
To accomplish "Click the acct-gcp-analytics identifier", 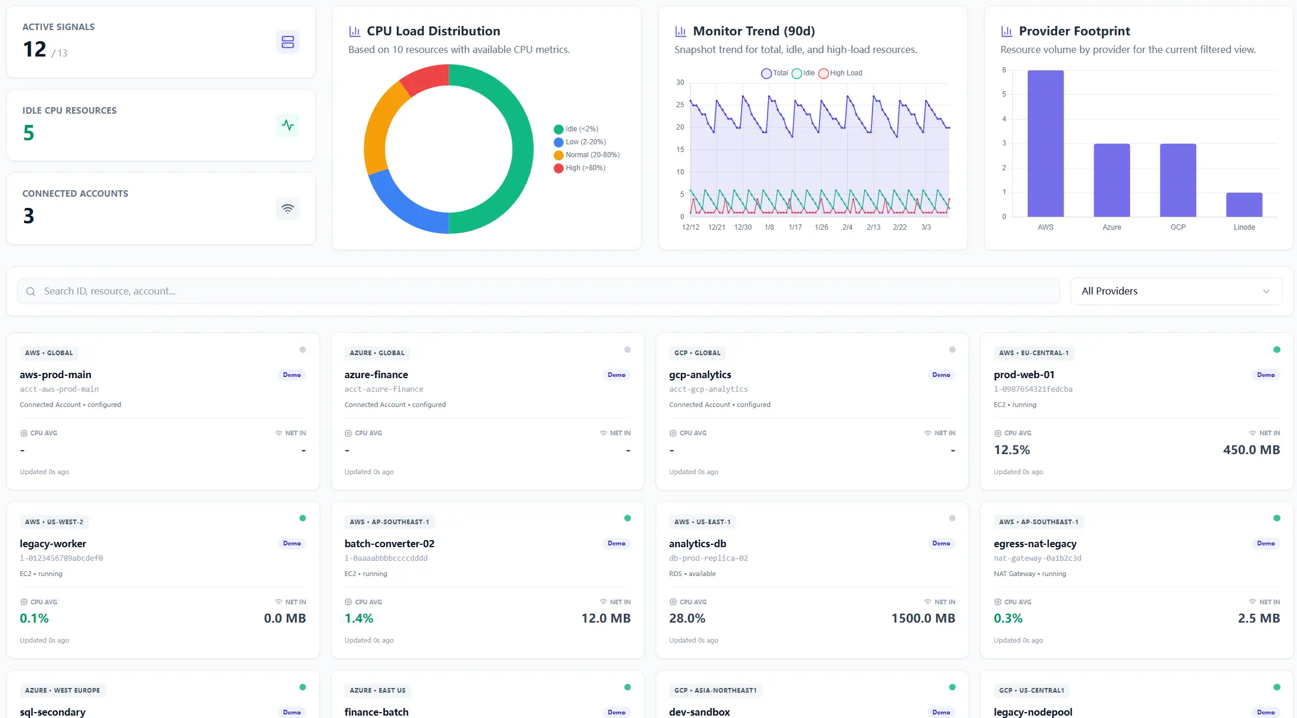I will (708, 389).
